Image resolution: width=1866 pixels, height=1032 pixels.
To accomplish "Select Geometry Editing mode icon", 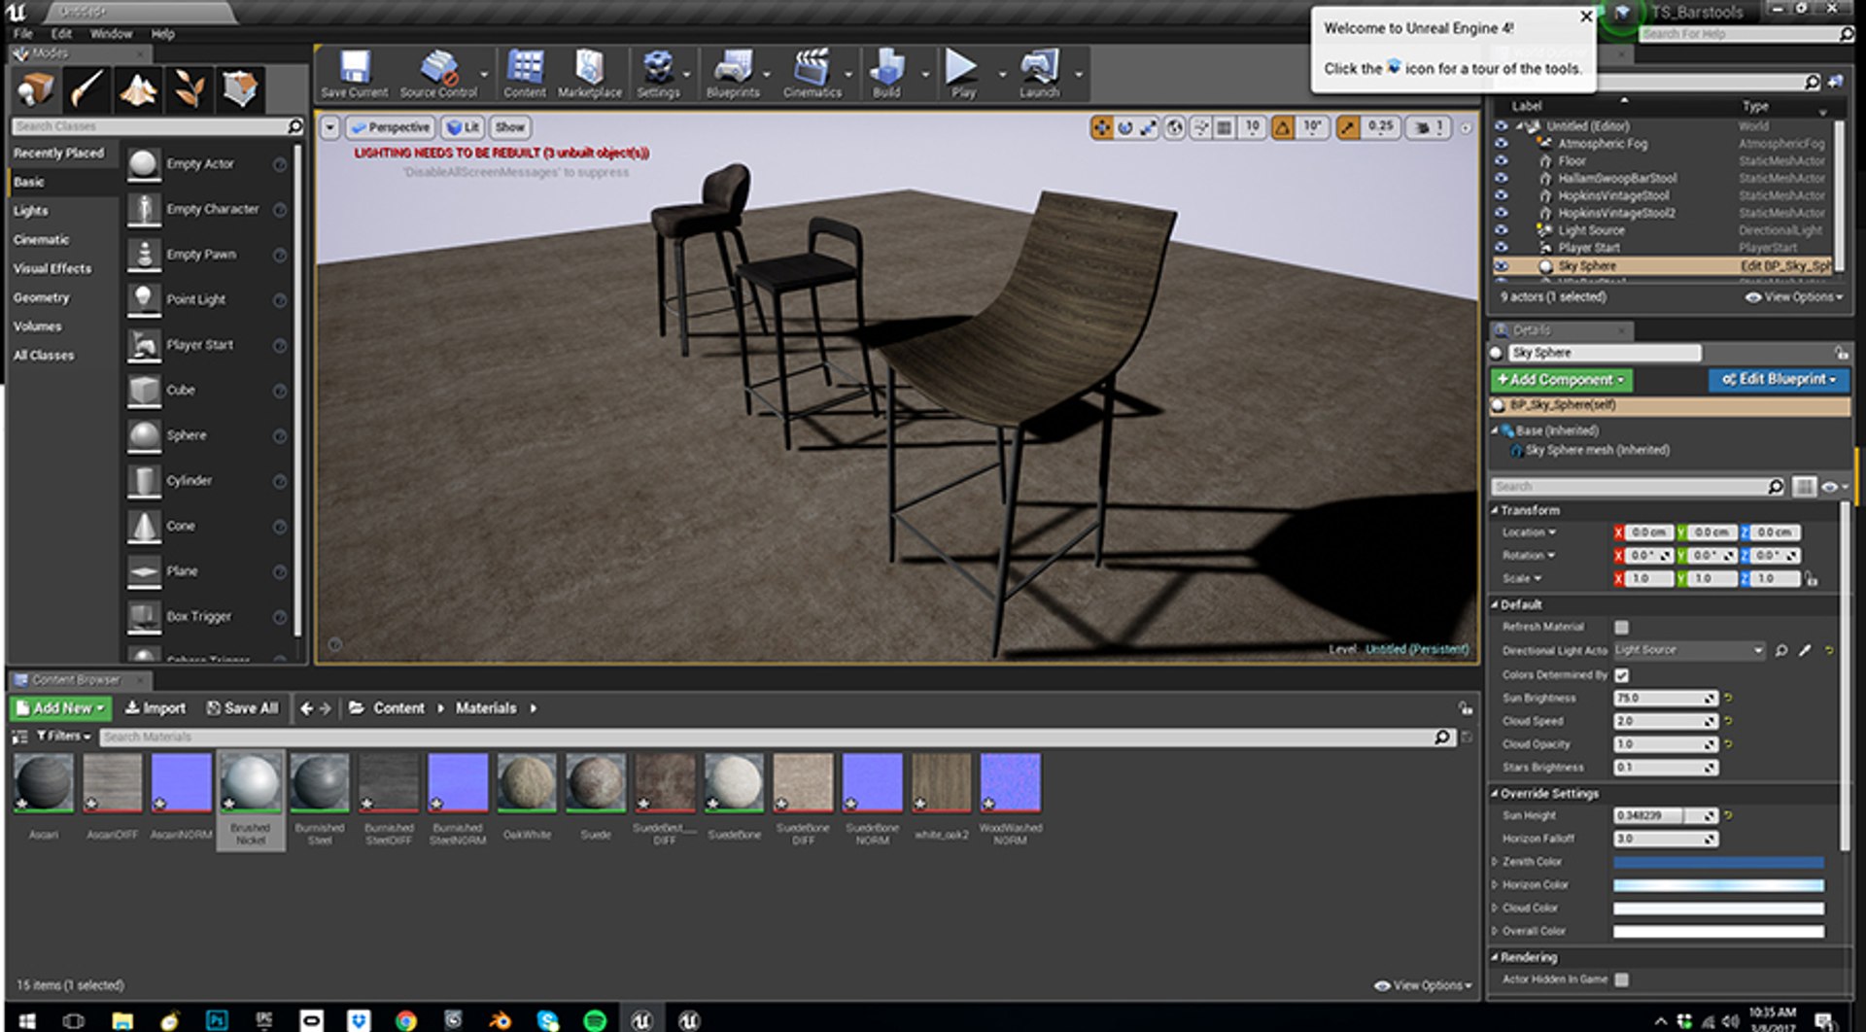I will (239, 89).
